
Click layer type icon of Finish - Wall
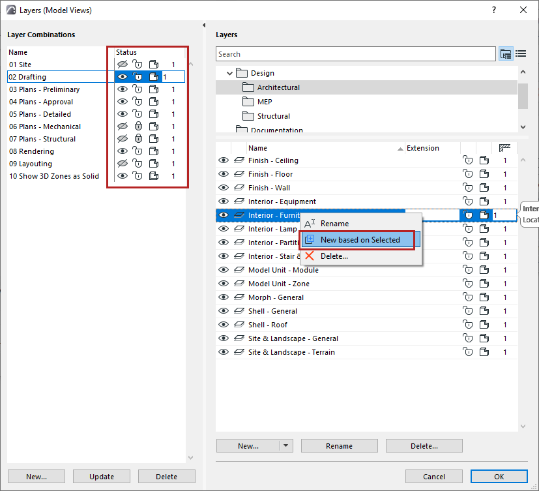pyautogui.click(x=239, y=188)
